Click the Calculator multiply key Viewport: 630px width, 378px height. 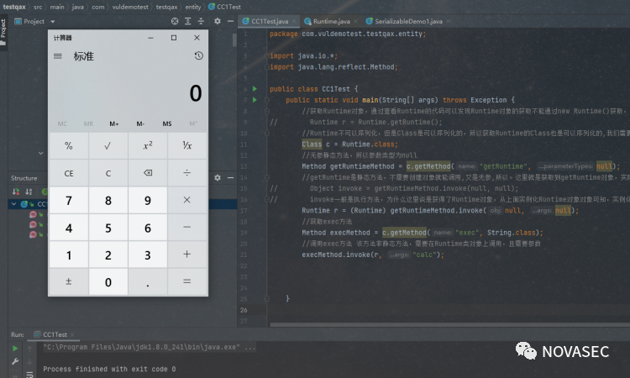tap(186, 200)
